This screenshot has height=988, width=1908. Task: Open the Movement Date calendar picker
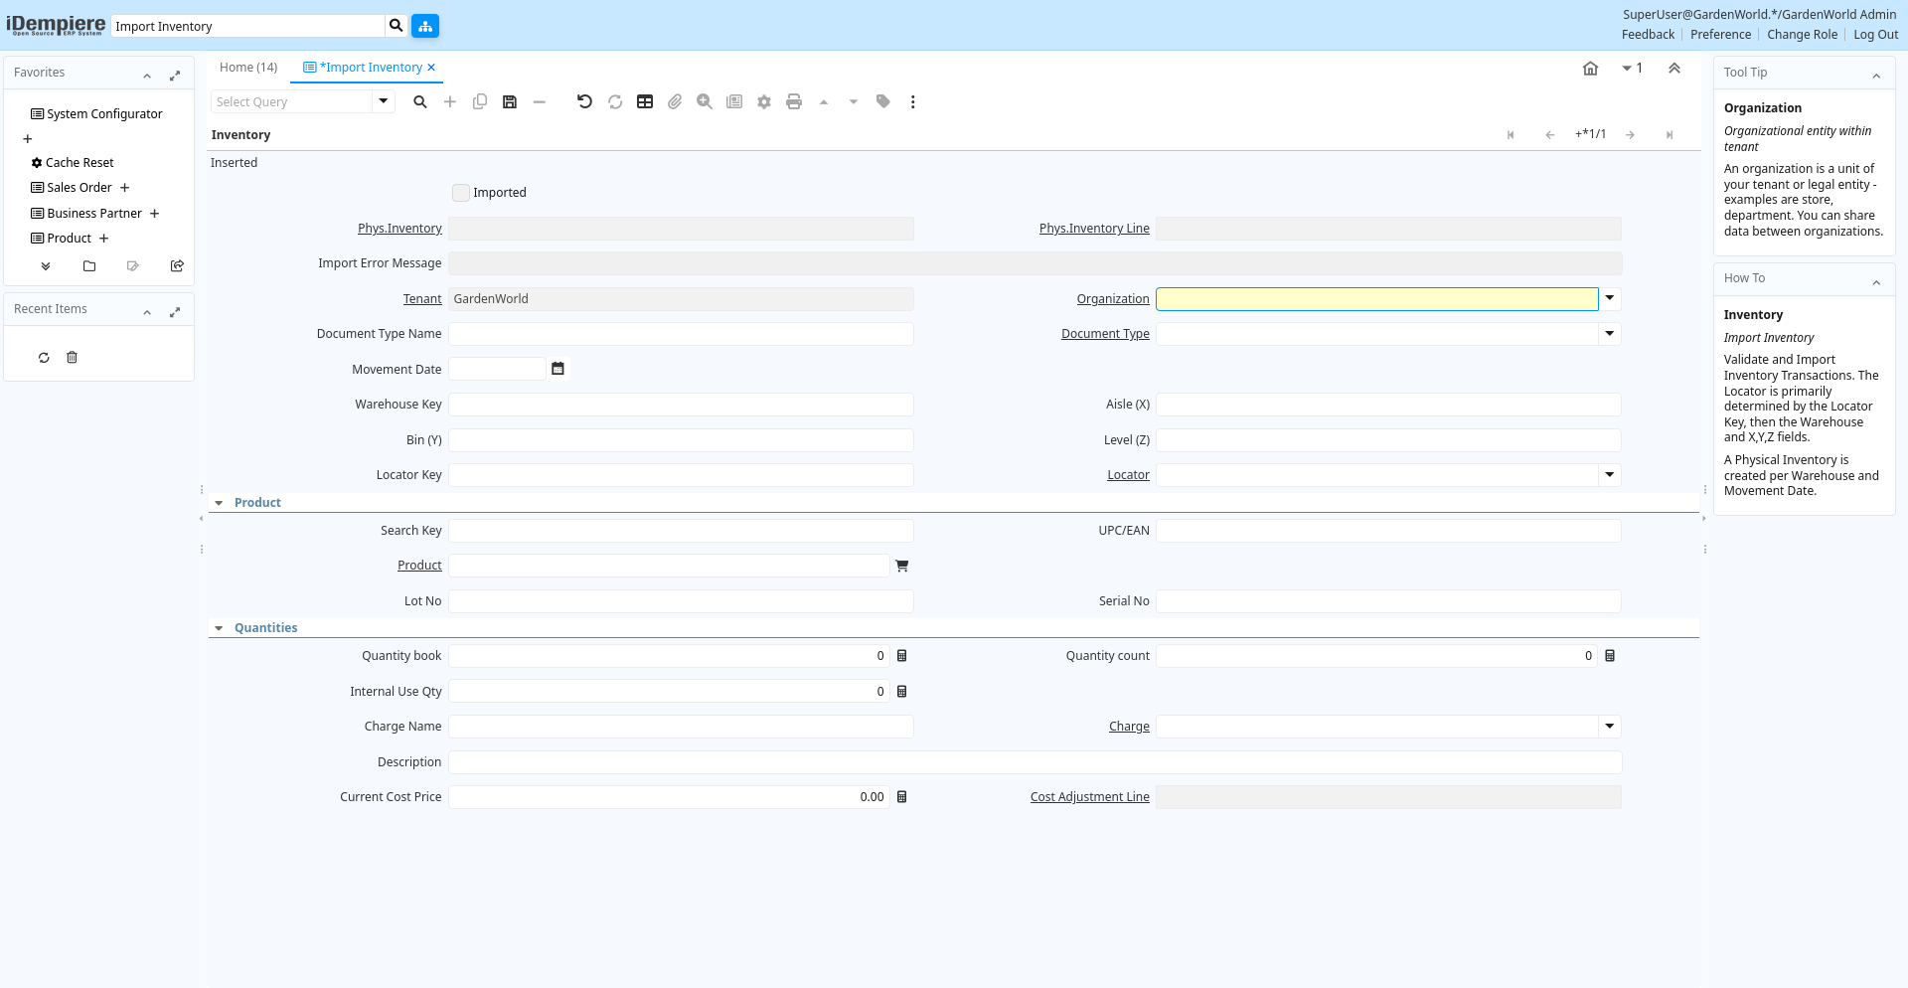click(557, 370)
